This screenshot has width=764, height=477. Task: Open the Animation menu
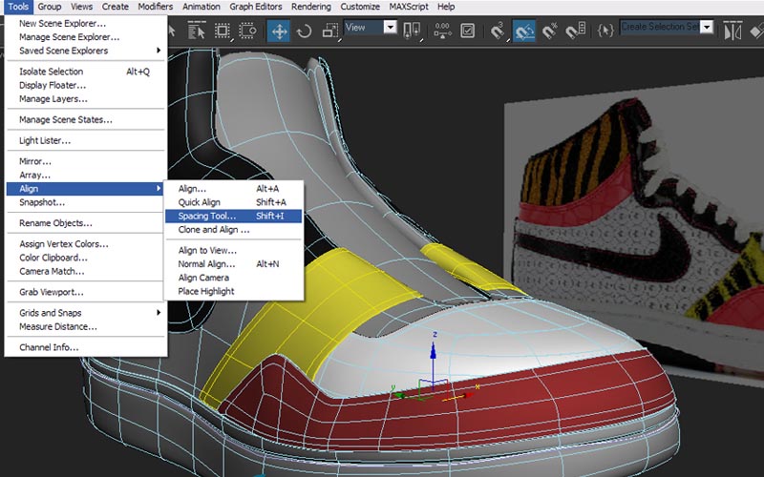(202, 7)
